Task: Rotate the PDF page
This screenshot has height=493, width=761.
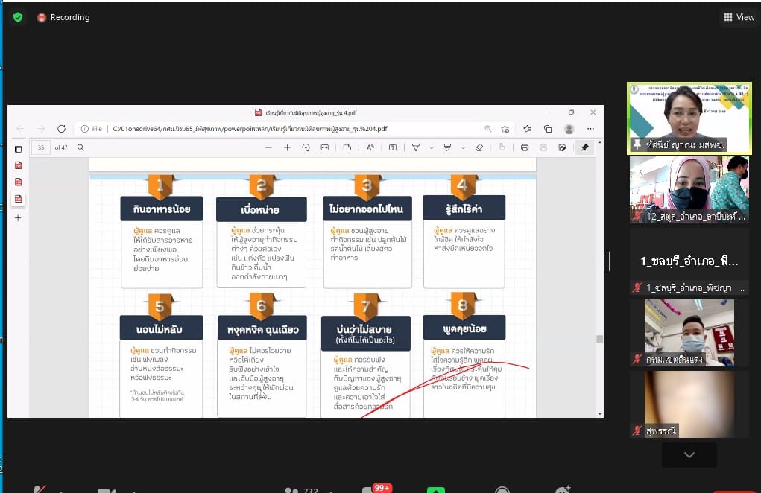Action: [x=306, y=147]
